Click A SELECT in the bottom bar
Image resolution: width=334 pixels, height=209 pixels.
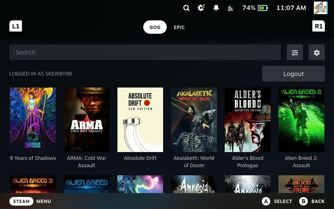click(x=277, y=201)
